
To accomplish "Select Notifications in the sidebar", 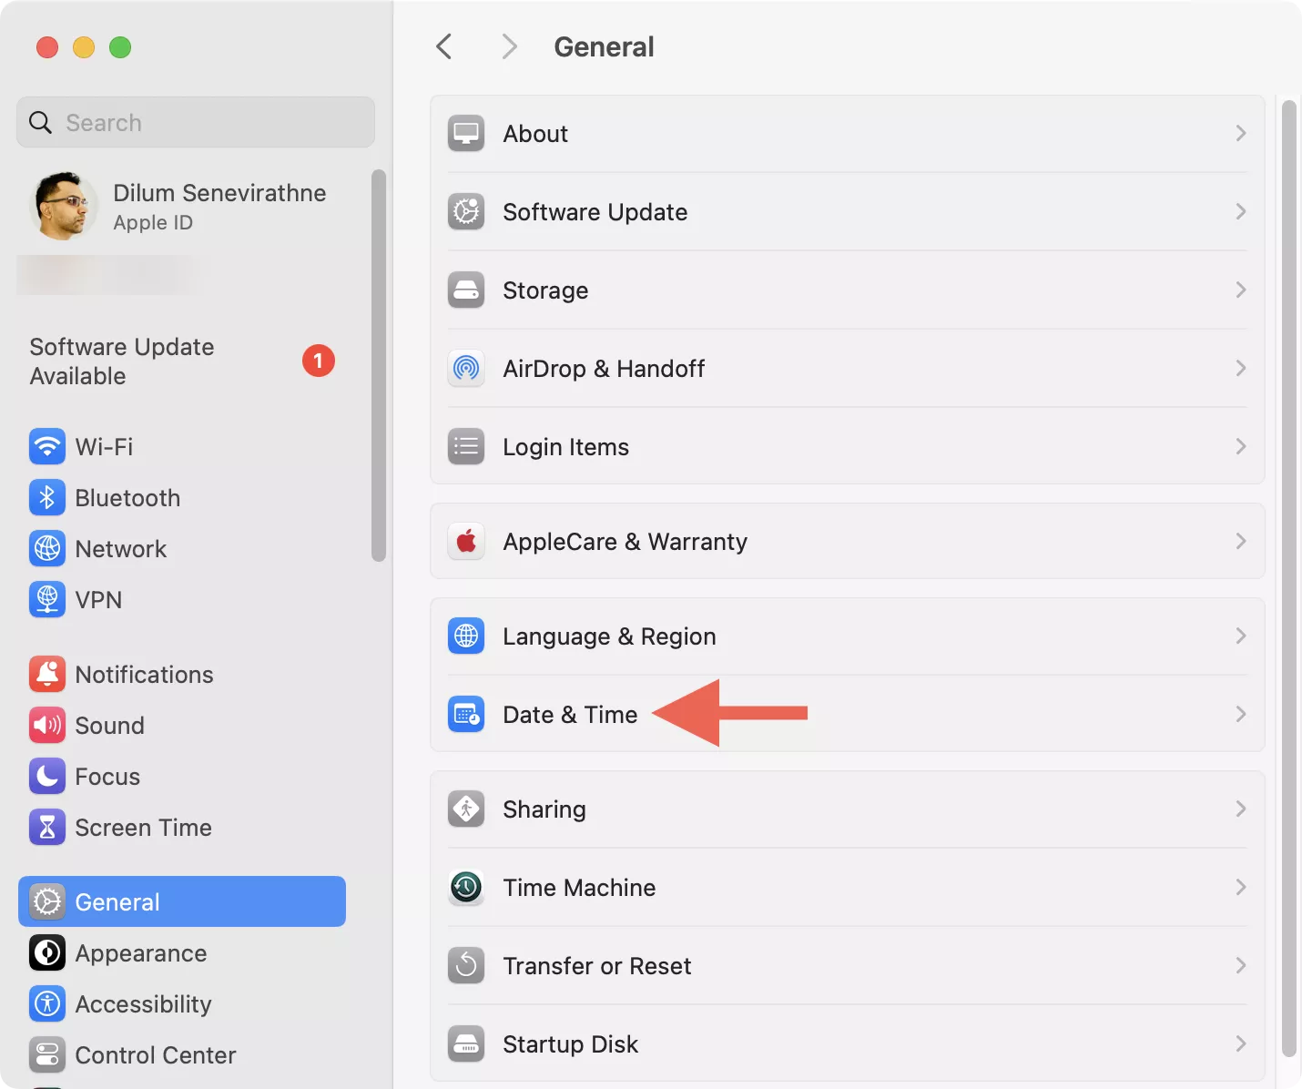I will point(144,675).
